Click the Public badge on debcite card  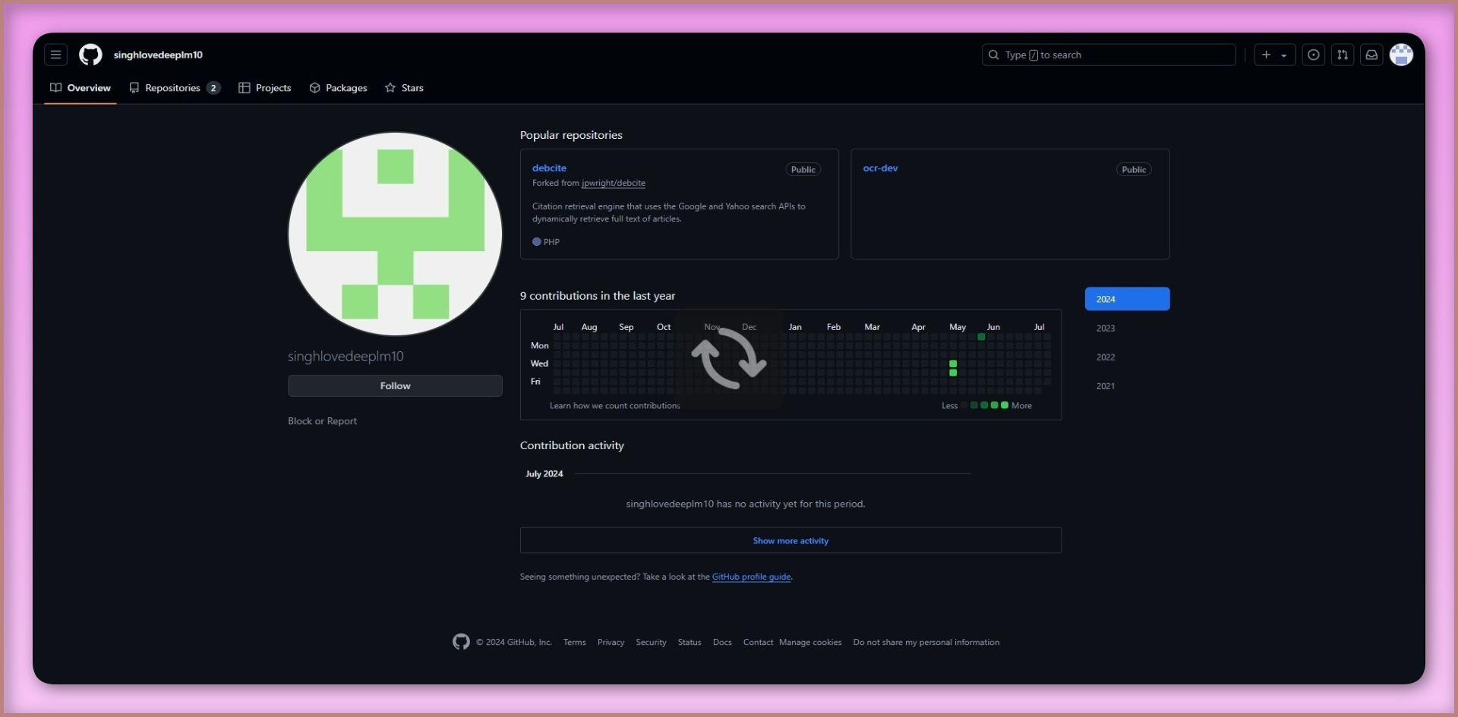[x=803, y=169]
